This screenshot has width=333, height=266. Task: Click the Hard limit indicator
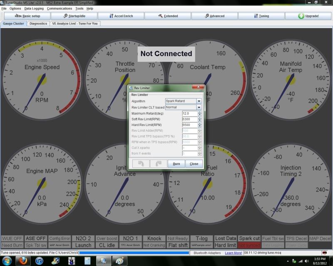click(x=225, y=245)
